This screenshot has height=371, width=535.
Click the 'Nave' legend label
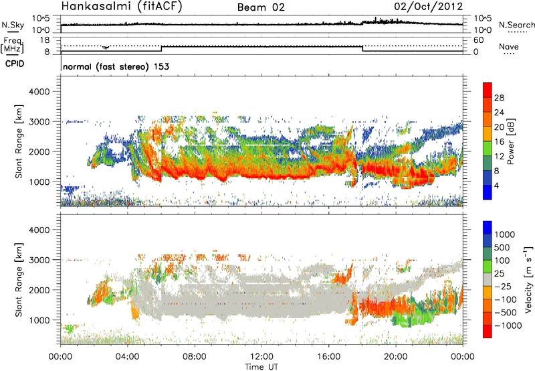click(509, 46)
